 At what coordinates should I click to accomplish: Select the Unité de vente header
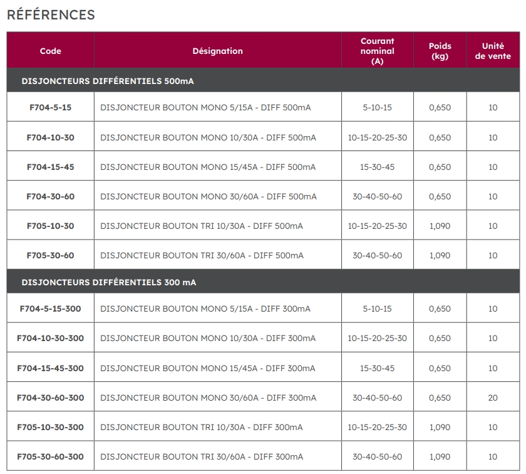pos(493,51)
